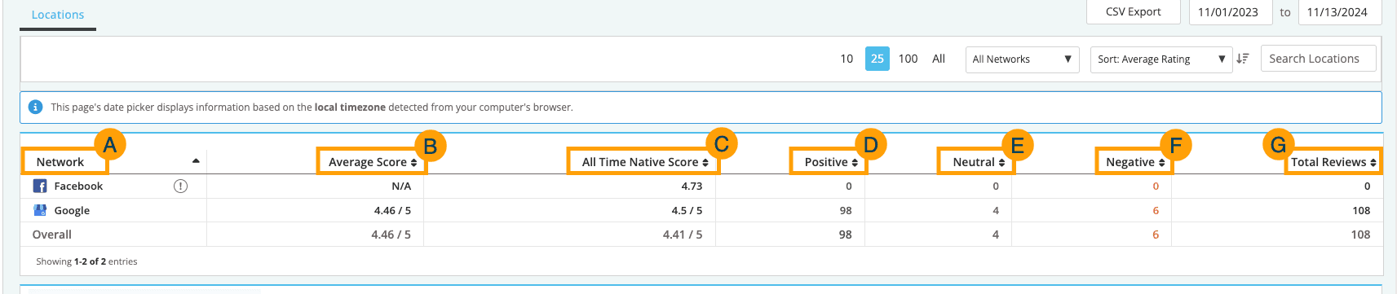Screen dimensions: 1397x294
Task: Click the Google network icon
Action: point(39,210)
